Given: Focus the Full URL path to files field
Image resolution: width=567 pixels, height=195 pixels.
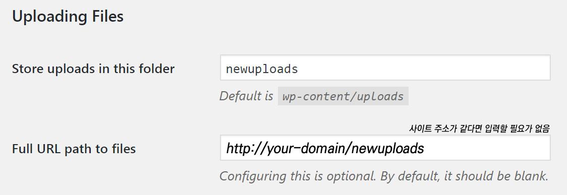Looking at the screenshot, I should 385,148.
